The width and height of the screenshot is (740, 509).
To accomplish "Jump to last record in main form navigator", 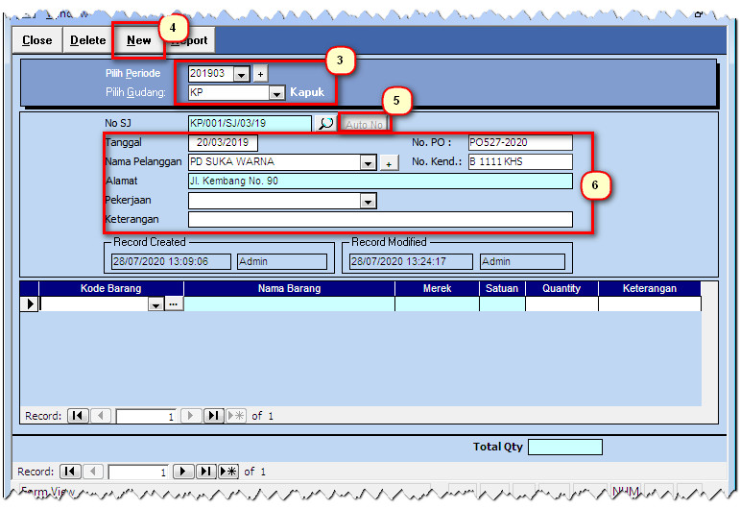I will point(205,472).
